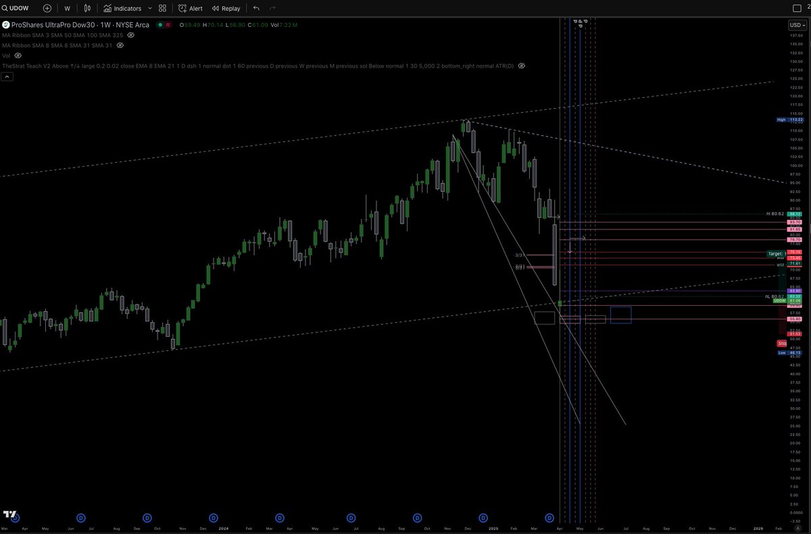Click the 71.81 red price label

795,265
